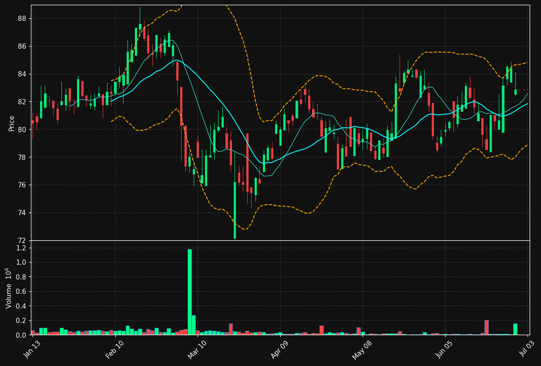Click the 82 price axis tick
This screenshot has height=366, width=541.
(x=22, y=102)
